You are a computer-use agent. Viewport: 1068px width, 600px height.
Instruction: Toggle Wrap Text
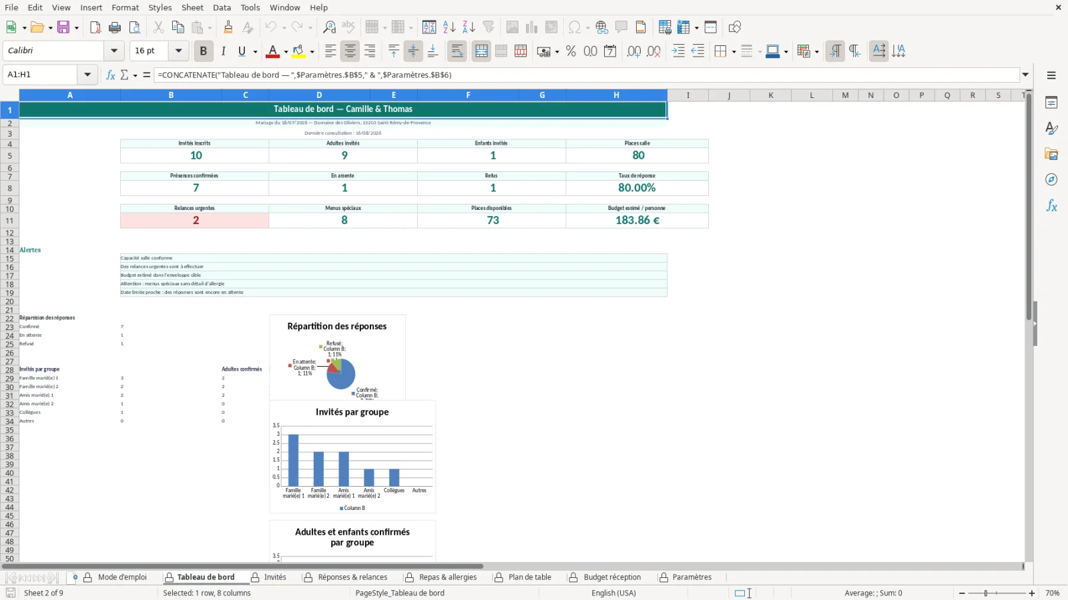(457, 51)
